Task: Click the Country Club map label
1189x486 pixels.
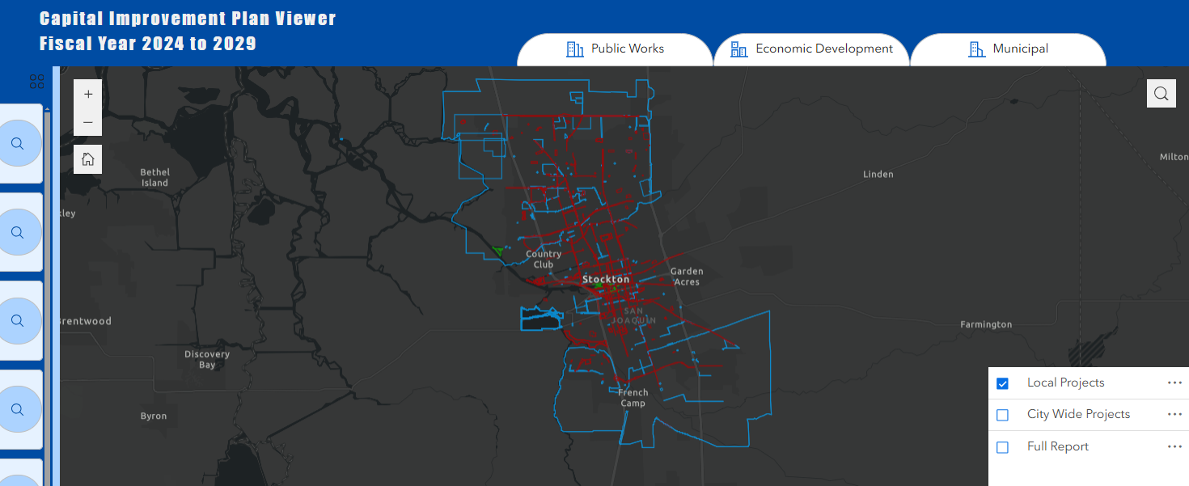Action: 544,259
